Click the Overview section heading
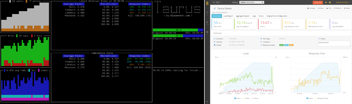 click(217, 33)
